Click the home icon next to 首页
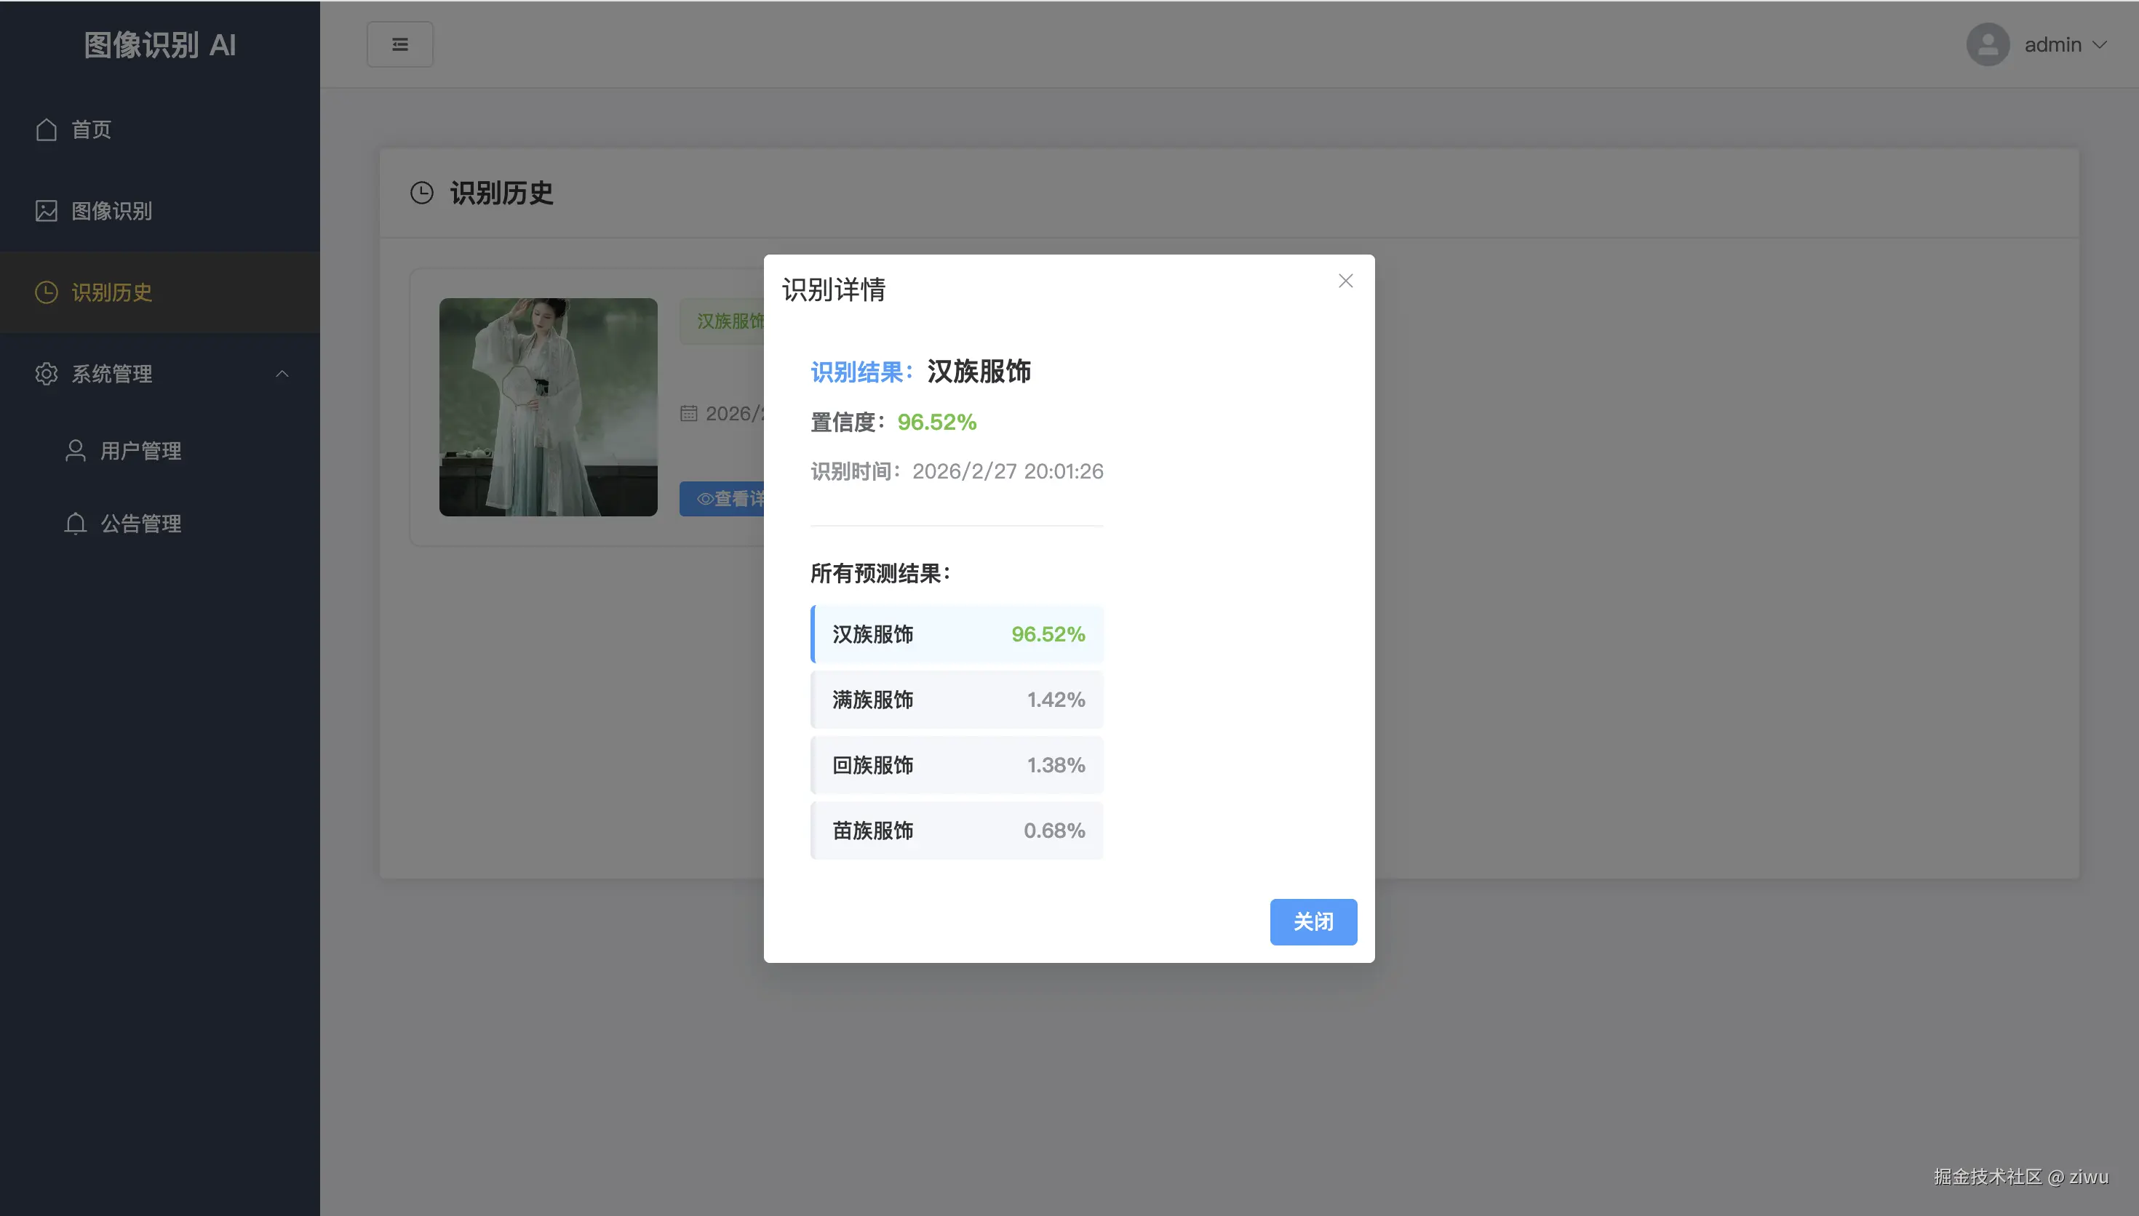 pyautogui.click(x=46, y=129)
